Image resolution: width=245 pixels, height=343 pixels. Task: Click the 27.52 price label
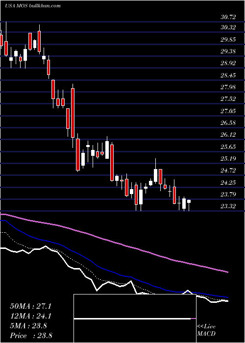[228, 99]
